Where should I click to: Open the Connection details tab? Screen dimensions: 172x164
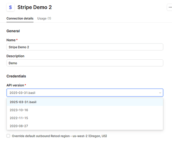pyautogui.click(x=20, y=18)
